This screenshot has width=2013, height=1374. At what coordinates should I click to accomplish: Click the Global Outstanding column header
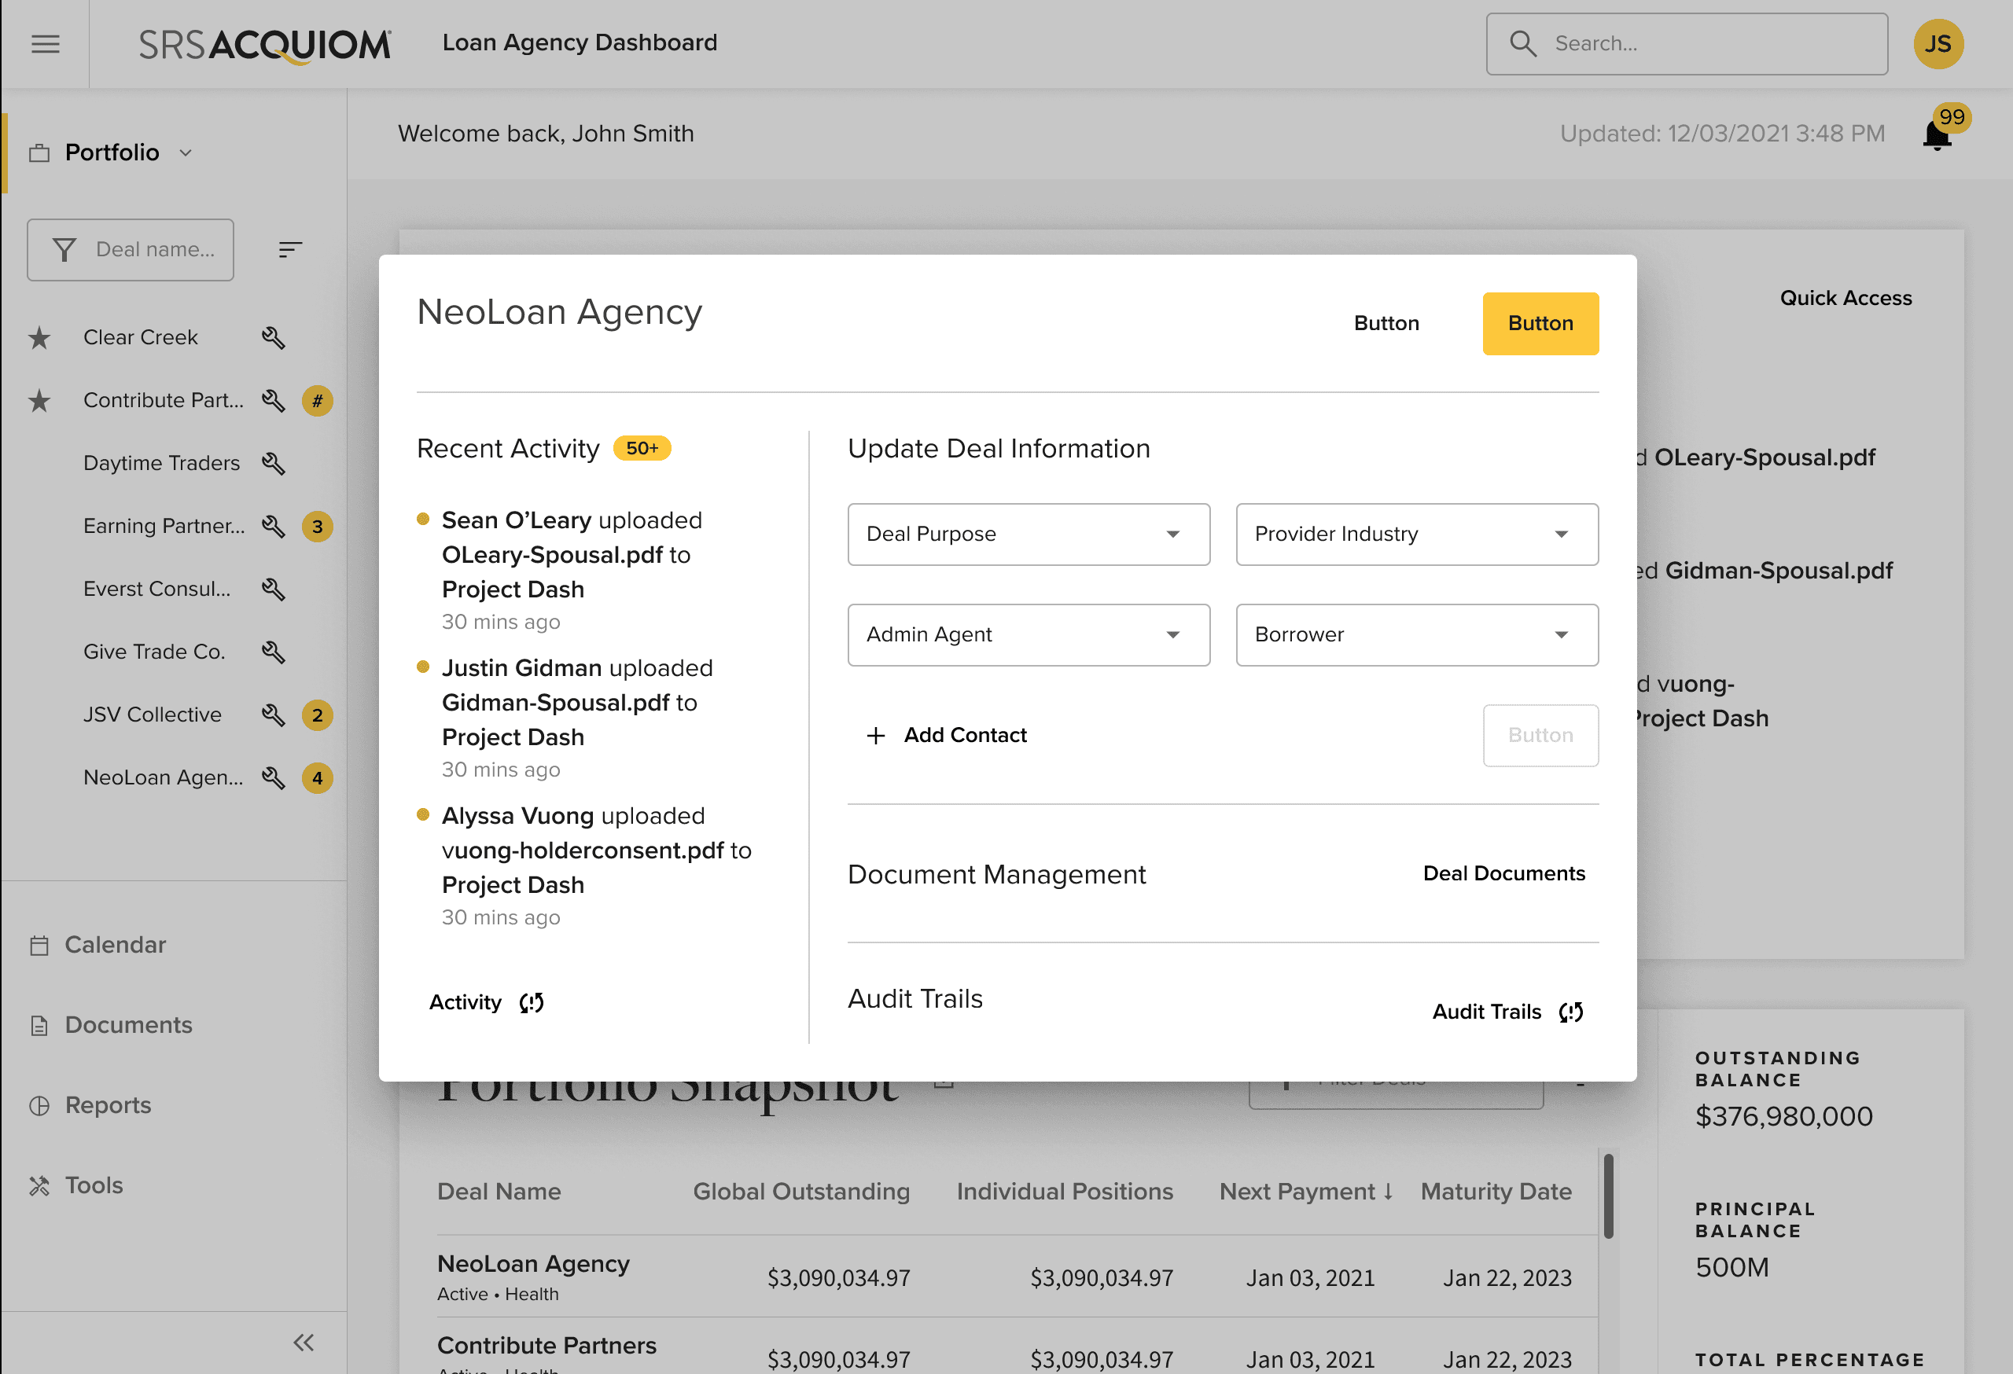pyautogui.click(x=801, y=1192)
